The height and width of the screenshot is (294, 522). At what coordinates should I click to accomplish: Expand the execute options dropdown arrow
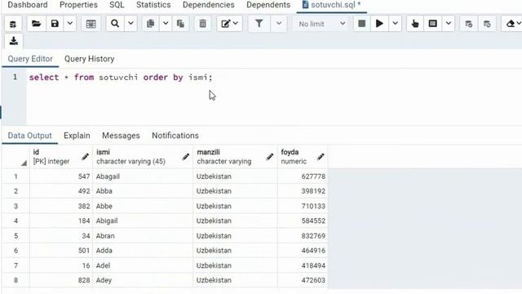click(x=395, y=24)
